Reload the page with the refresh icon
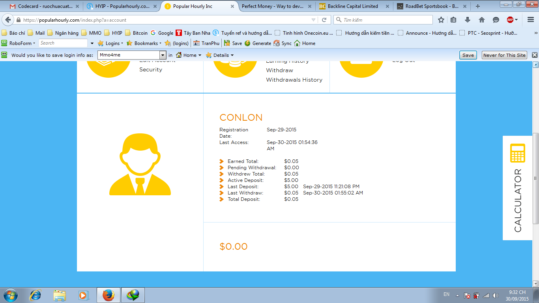 click(x=324, y=20)
